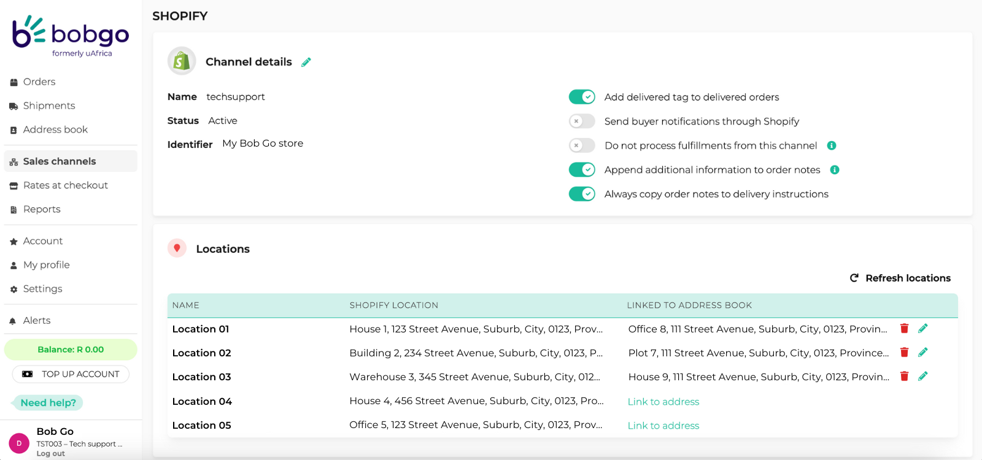This screenshot has height=460, width=982.
Task: Click TOP UP ACCOUNT button
Action: pyautogui.click(x=71, y=374)
